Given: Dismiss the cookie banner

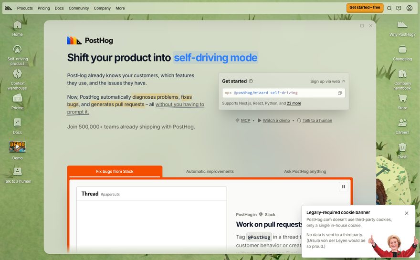Looking at the screenshot, I should [407, 213].
